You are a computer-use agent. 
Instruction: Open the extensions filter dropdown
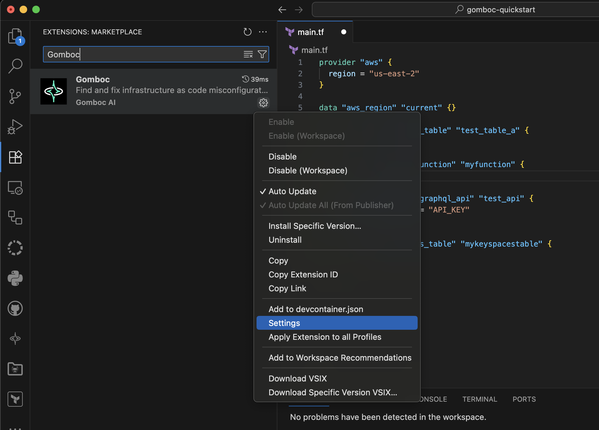click(262, 54)
